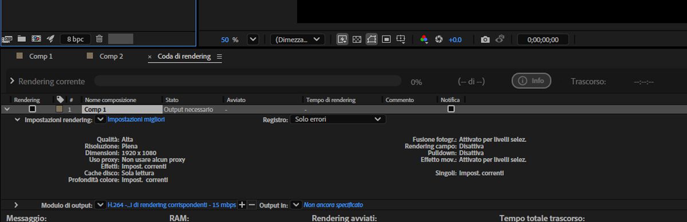Click the Notifica column header

(x=451, y=100)
